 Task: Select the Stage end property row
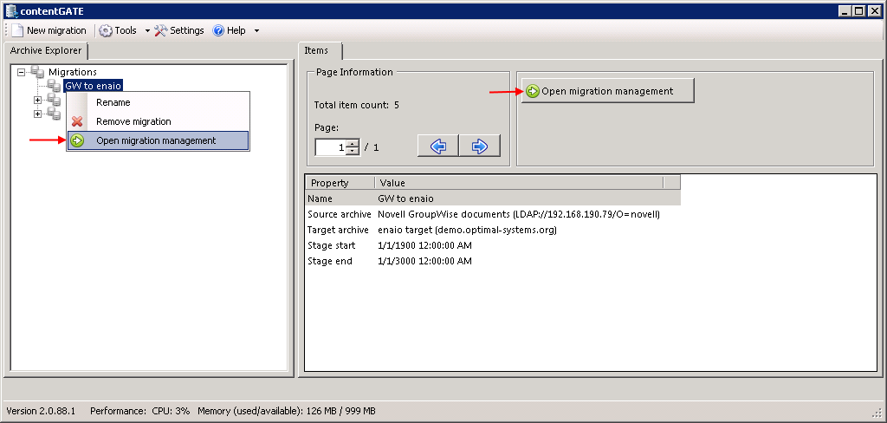(x=493, y=261)
